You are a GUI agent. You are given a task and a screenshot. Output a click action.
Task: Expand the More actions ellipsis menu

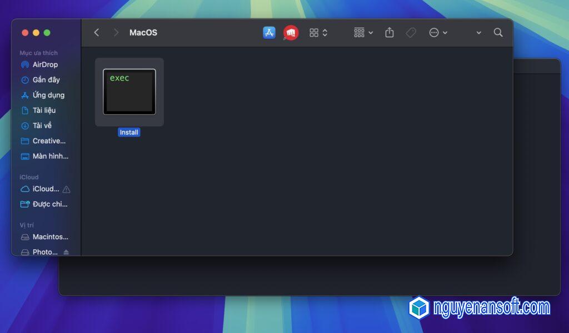tap(438, 33)
